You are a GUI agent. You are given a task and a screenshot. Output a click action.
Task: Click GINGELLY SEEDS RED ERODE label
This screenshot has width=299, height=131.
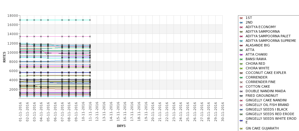270,114
